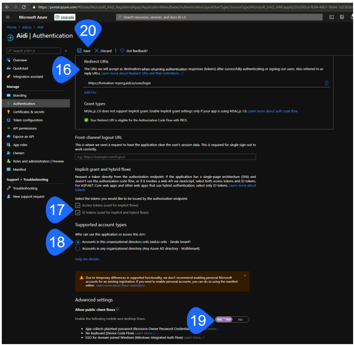Open App roles menu item

click(20, 145)
